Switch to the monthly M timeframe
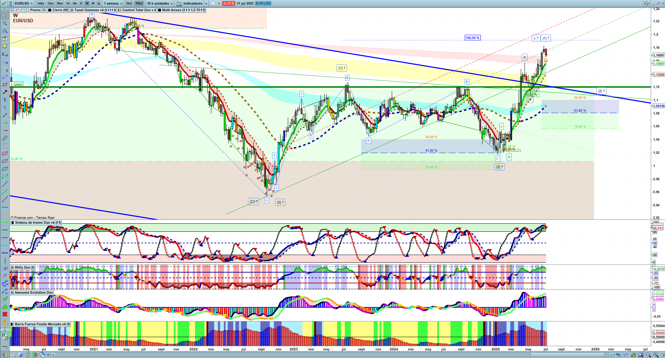 [x=93, y=3]
